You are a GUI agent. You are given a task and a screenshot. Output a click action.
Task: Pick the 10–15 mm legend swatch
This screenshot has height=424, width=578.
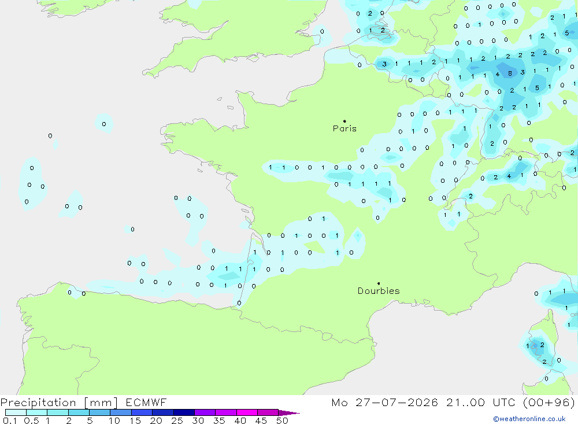121,412
